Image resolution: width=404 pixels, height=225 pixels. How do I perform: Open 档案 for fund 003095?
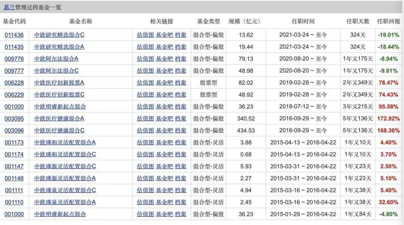(180, 119)
